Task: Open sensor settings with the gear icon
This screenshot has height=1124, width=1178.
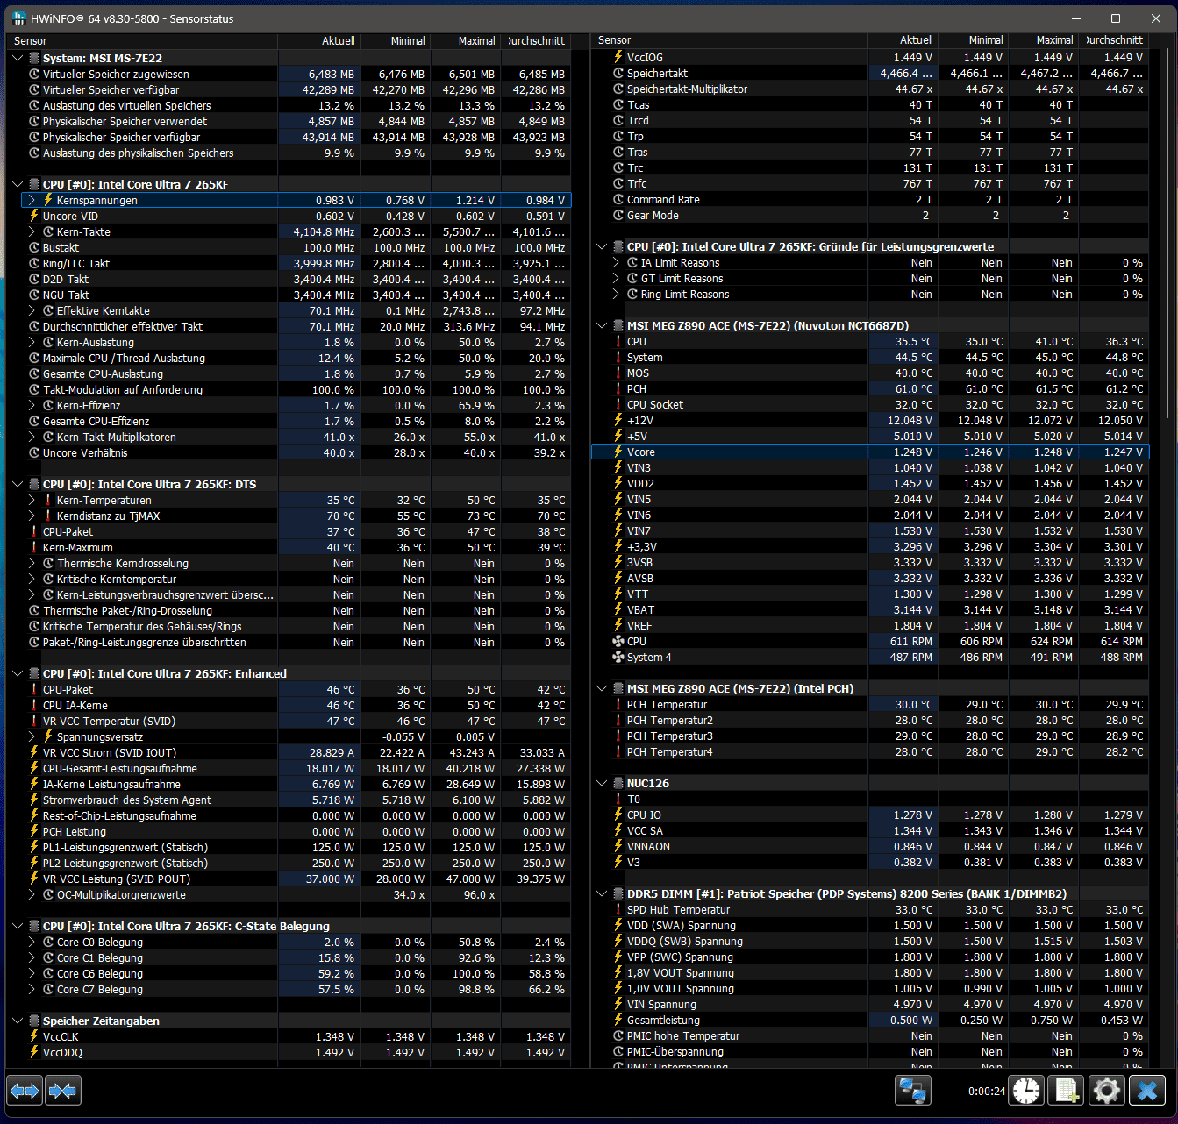Action: 1107,1092
